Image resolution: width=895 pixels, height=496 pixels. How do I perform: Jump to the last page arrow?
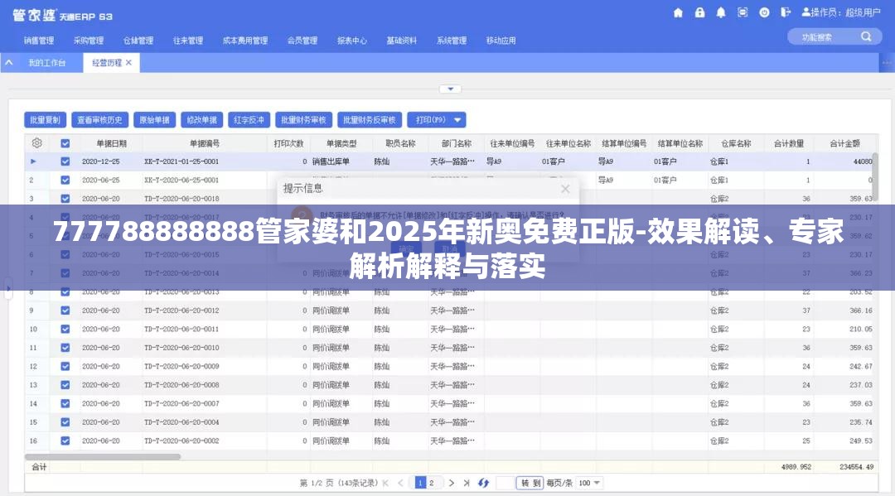pyautogui.click(x=467, y=483)
